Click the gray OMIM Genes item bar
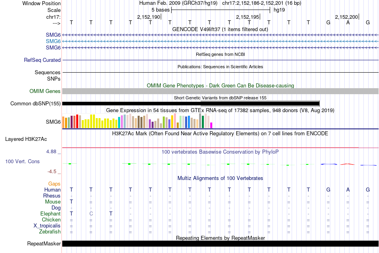This screenshot has width=379, height=253. point(220,91)
